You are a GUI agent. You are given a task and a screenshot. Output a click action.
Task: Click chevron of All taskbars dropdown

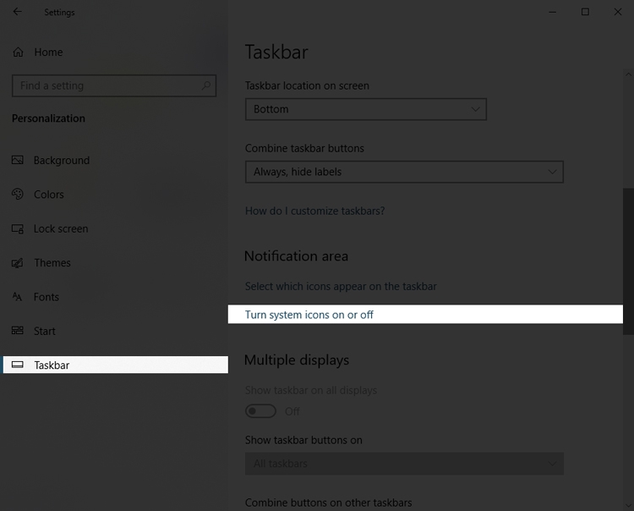coord(552,464)
